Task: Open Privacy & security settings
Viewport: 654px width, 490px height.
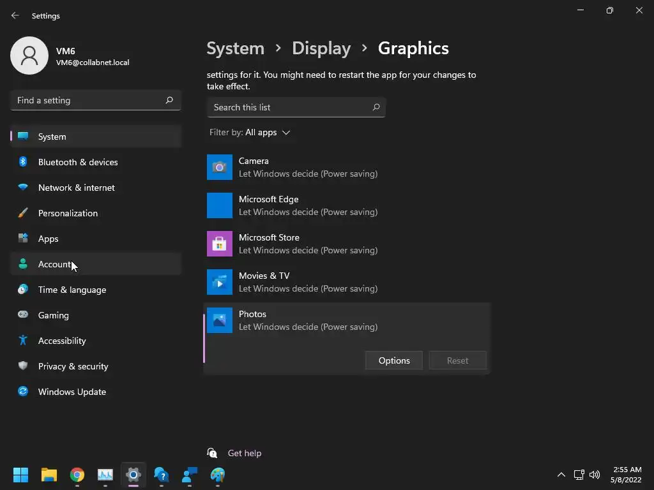Action: [x=96, y=366]
